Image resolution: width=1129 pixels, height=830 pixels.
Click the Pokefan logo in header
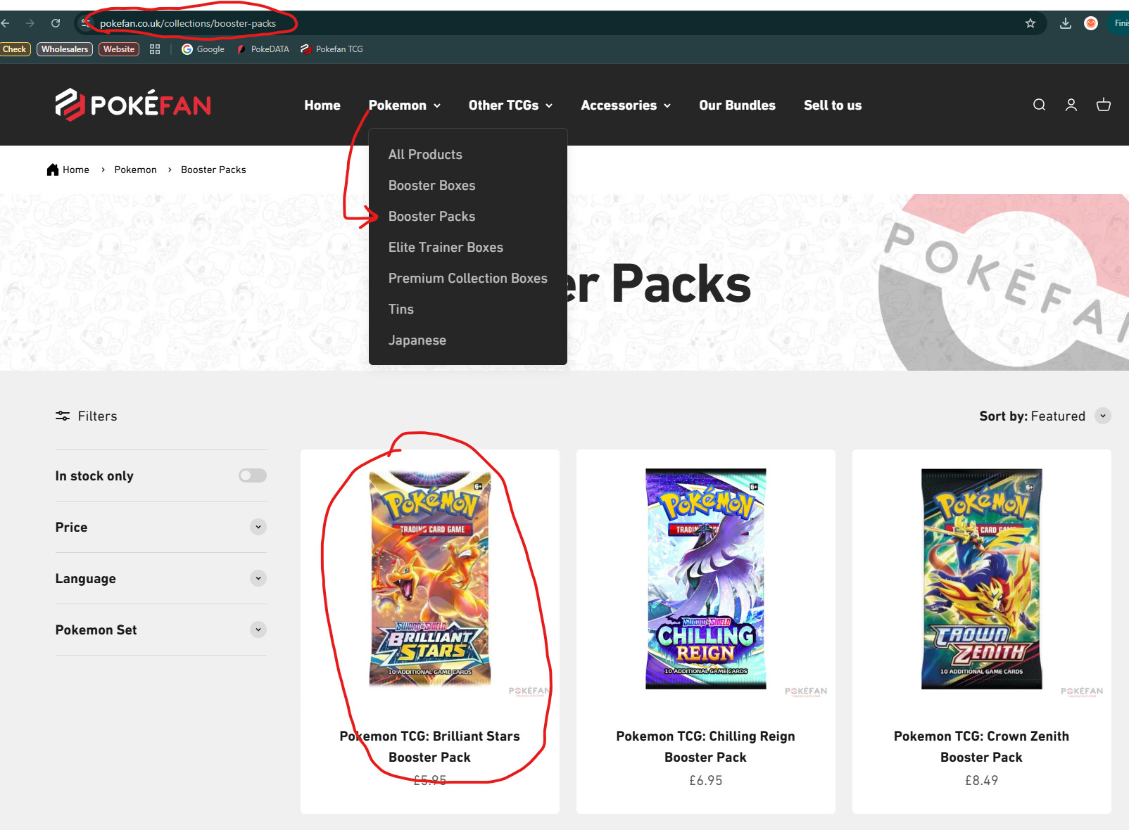(133, 105)
